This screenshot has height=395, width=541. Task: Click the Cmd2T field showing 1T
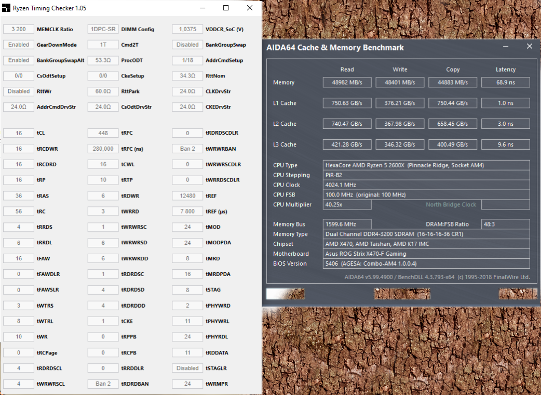[x=103, y=45]
